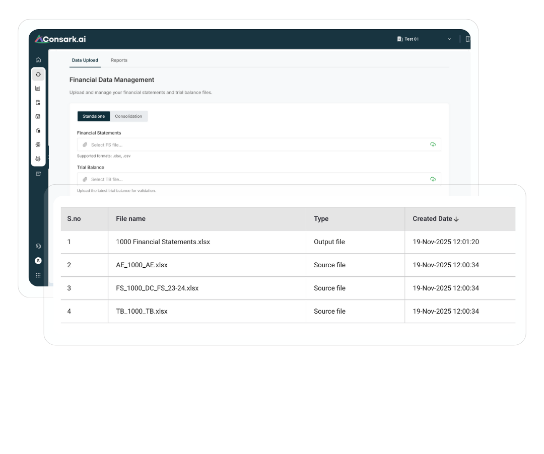Click the sync arrows sidebar icon
544x454 pixels.
pos(38,74)
